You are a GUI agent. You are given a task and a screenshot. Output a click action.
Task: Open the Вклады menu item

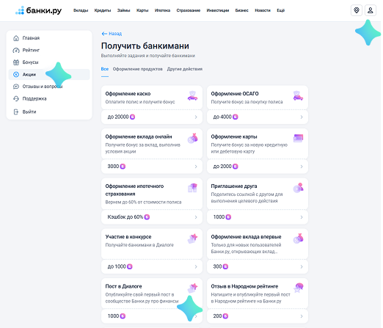click(81, 10)
